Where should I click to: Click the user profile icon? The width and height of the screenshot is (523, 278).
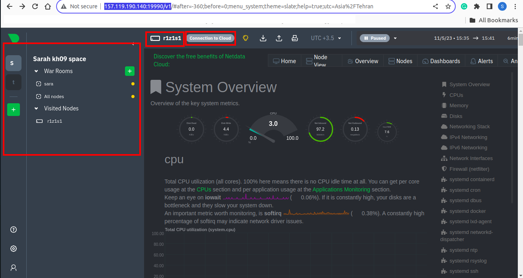[x=14, y=268]
